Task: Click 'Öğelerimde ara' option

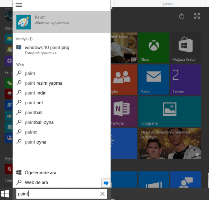Action: 61,172
